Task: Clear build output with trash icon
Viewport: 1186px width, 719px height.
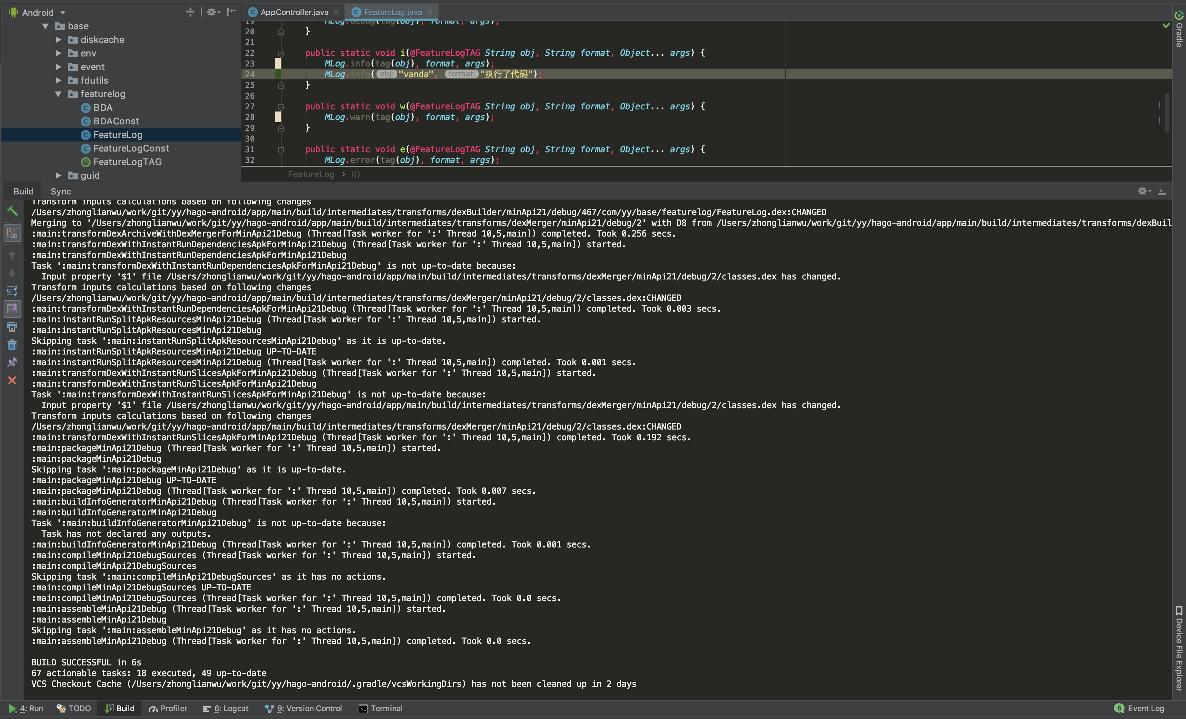Action: 13,345
